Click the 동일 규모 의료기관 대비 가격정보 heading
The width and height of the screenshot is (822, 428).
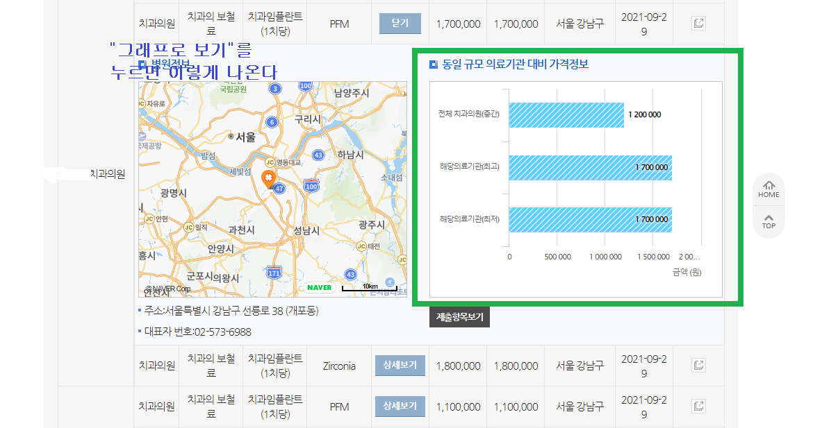coord(515,65)
